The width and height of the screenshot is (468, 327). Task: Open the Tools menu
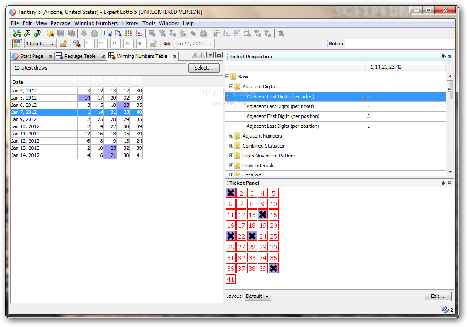pos(149,23)
